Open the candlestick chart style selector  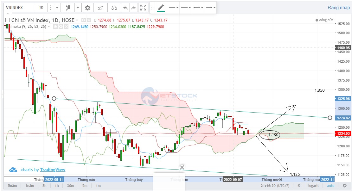(67, 8)
